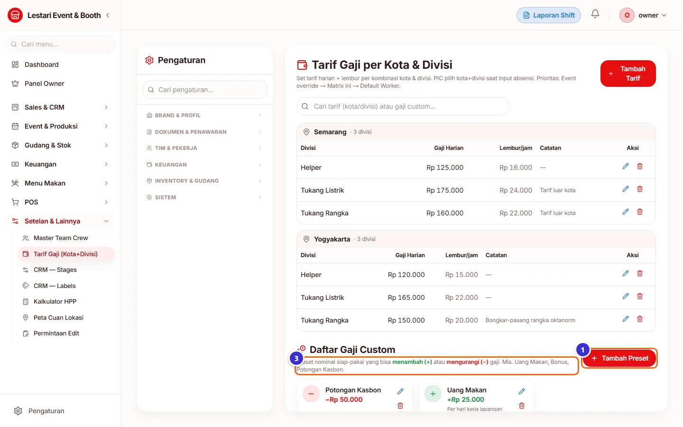Viewport: 683px width, 427px height.
Task: Open Permintaan Edit submenu item
Action: [x=66, y=333]
